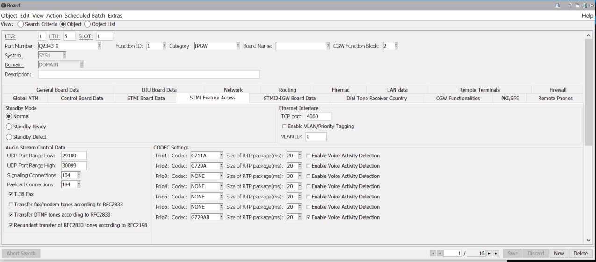Click the Abort Search button
This screenshot has width=596, height=262.
[22, 253]
